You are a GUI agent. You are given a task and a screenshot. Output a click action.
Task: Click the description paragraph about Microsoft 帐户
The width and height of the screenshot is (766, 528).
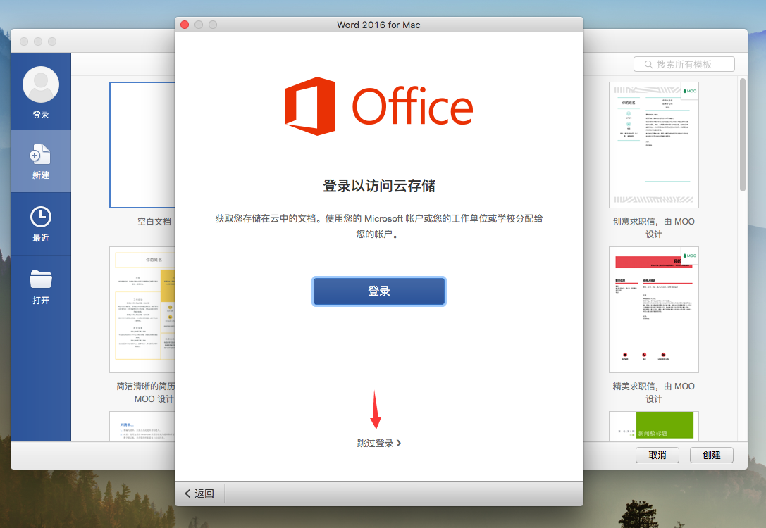click(379, 226)
